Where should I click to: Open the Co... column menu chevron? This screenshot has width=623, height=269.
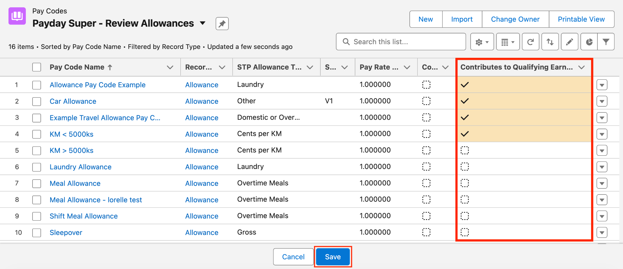tap(445, 67)
